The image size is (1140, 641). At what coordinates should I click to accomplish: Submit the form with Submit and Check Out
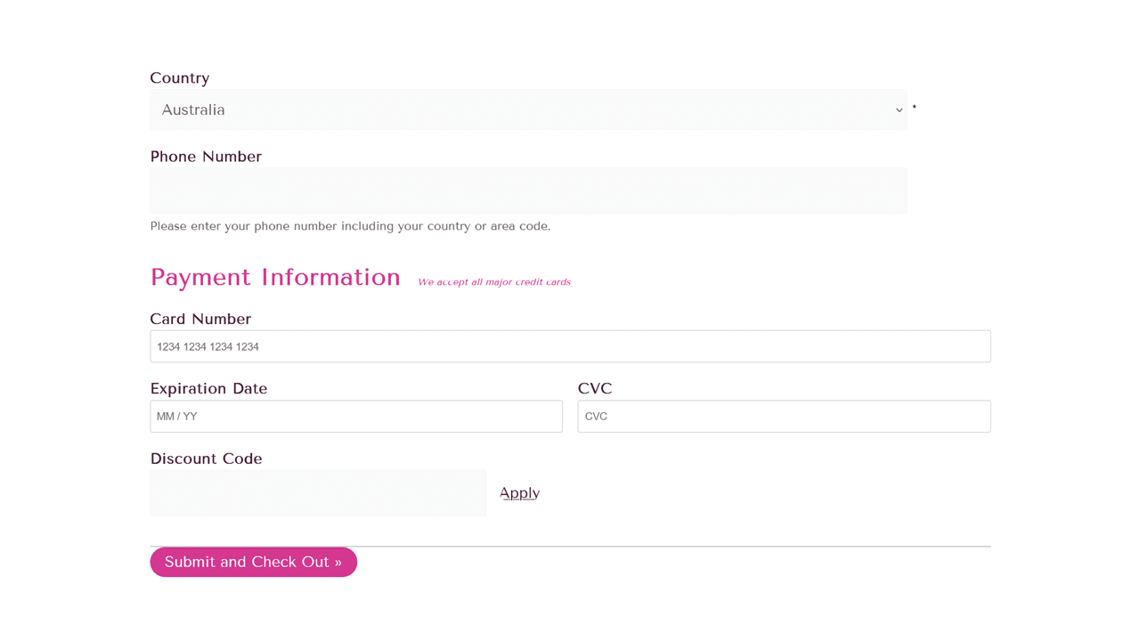tap(253, 562)
